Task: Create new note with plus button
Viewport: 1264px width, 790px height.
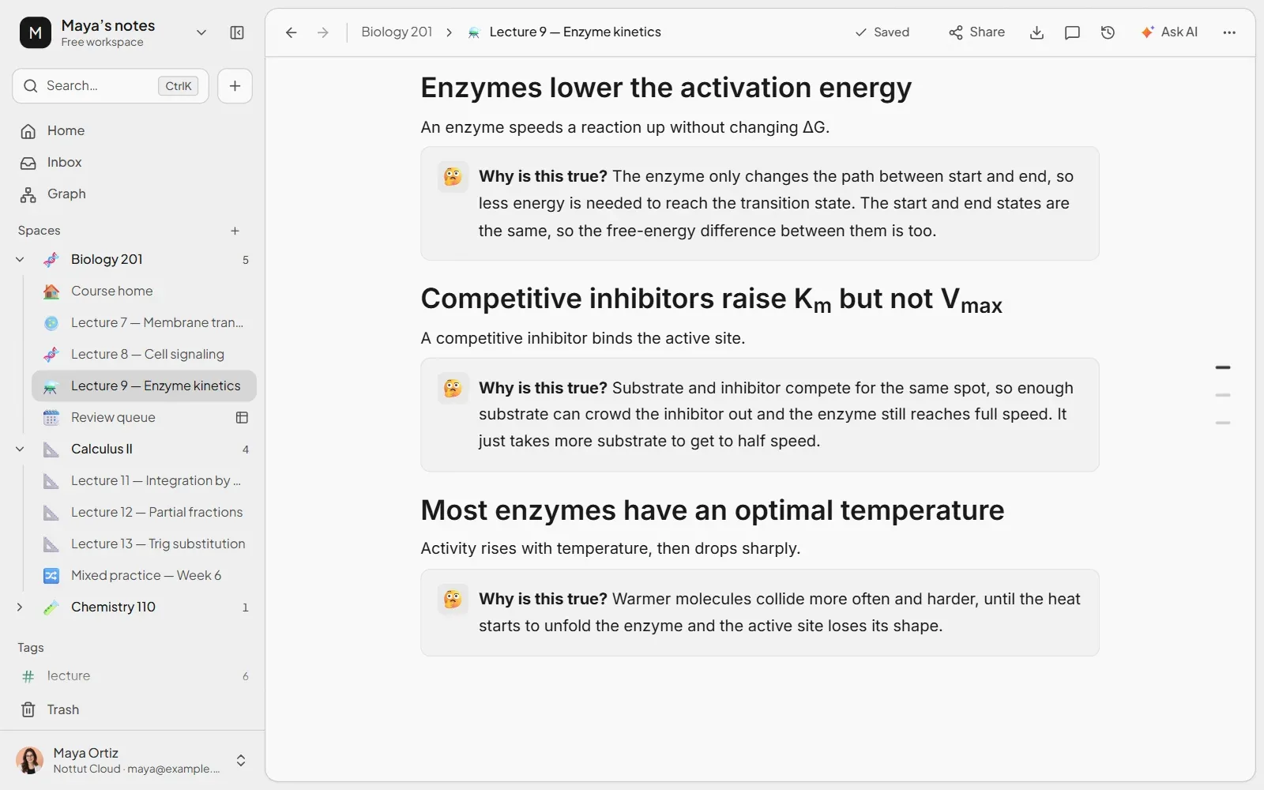Action: pos(235,86)
